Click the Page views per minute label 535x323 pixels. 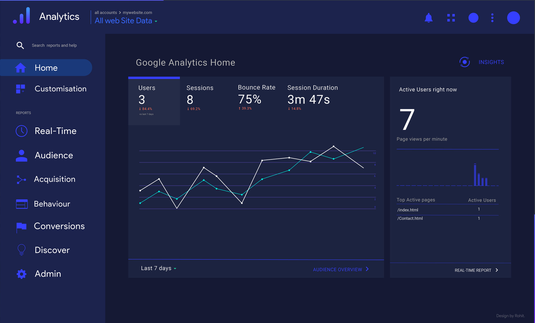(422, 139)
